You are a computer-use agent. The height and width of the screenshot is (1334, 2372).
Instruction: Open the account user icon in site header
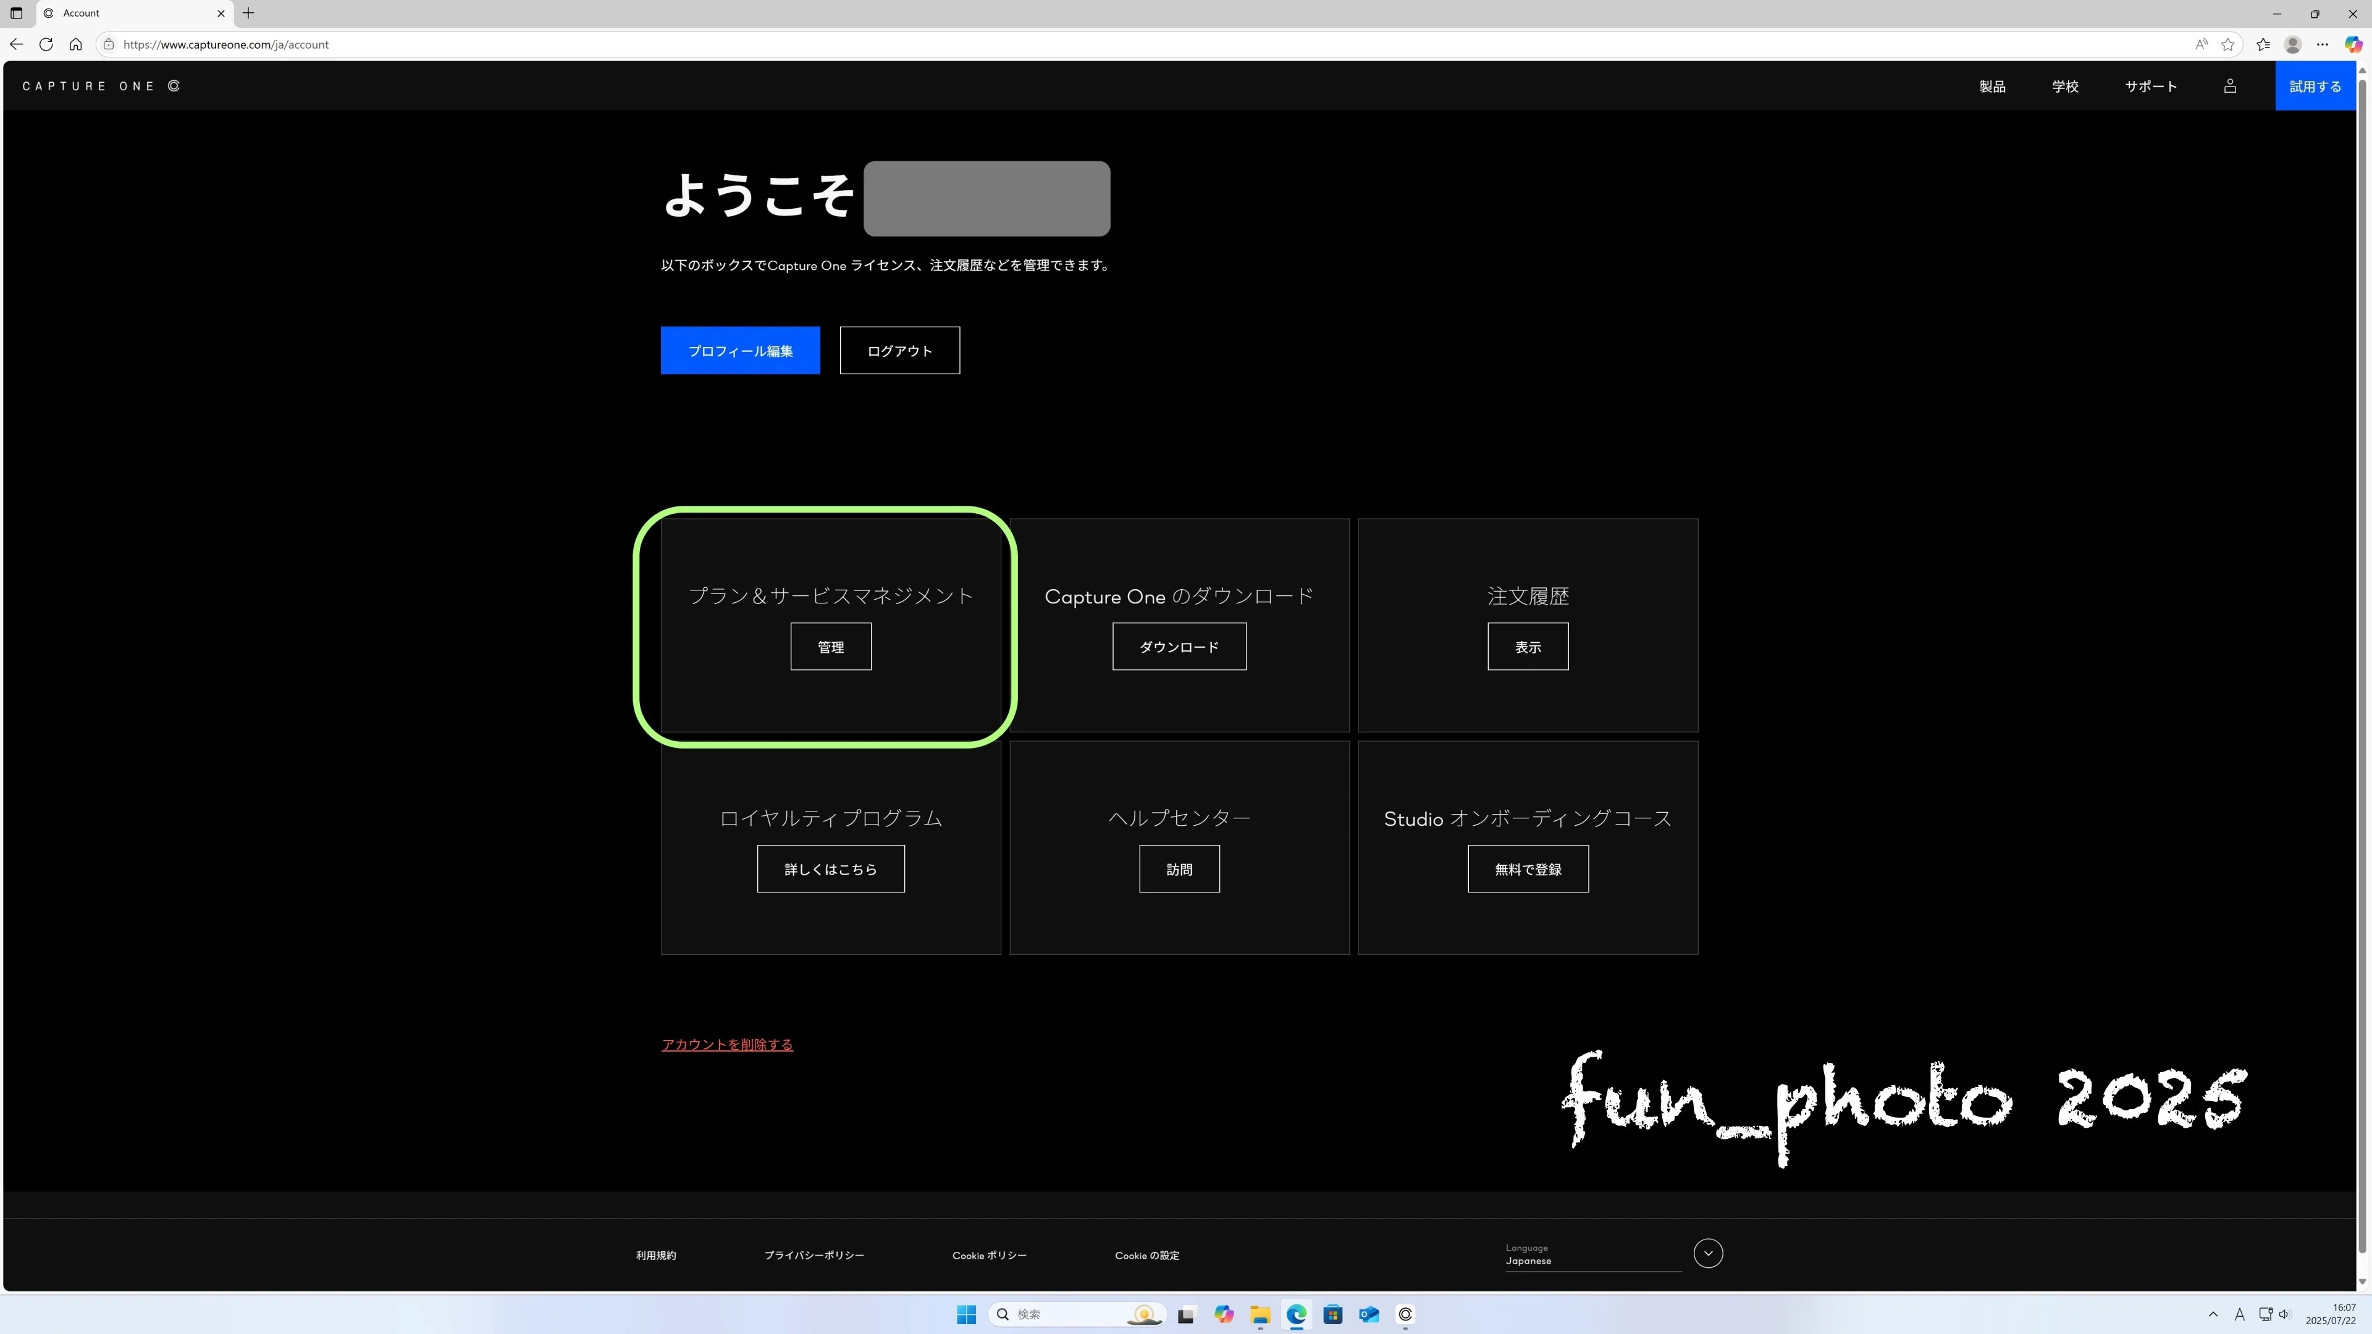2229,86
